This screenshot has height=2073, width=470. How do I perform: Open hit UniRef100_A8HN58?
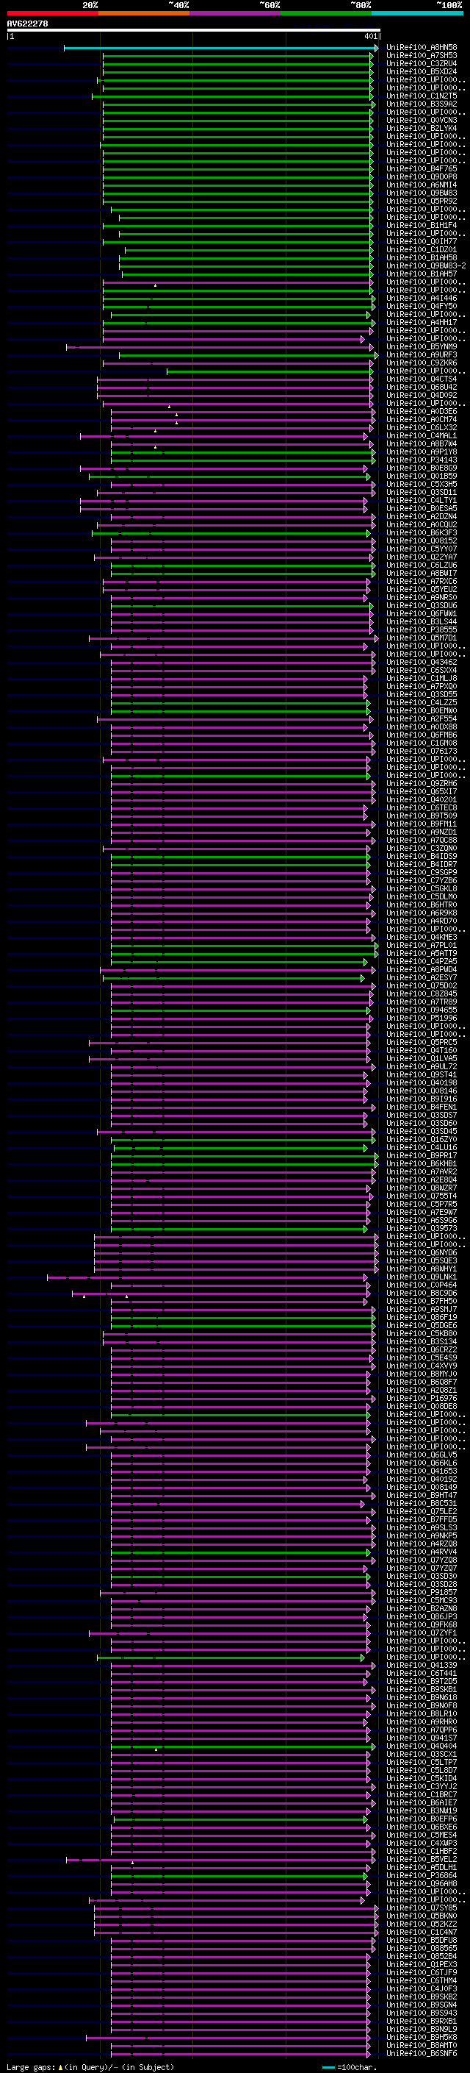[x=422, y=48]
